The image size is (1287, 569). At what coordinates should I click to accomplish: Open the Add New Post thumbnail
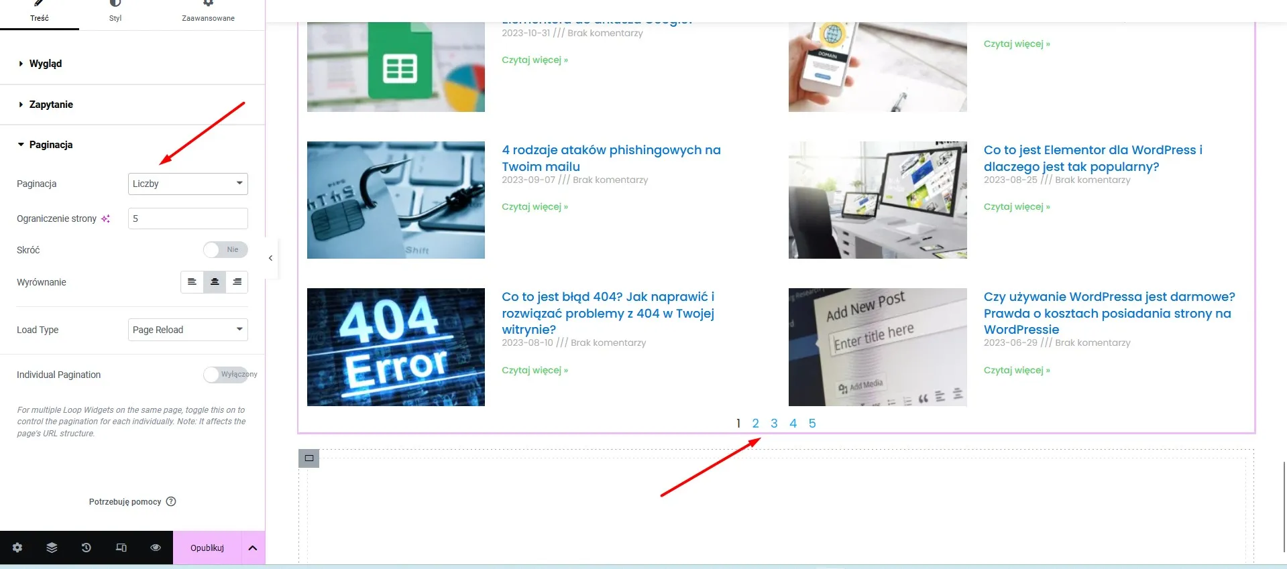click(878, 347)
